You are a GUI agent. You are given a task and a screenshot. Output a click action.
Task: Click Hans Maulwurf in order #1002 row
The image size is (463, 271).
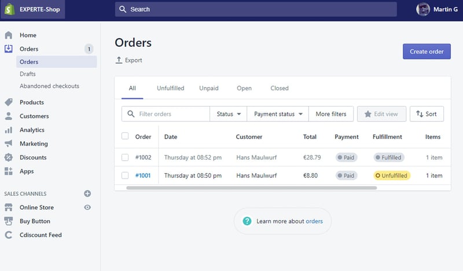pos(256,158)
